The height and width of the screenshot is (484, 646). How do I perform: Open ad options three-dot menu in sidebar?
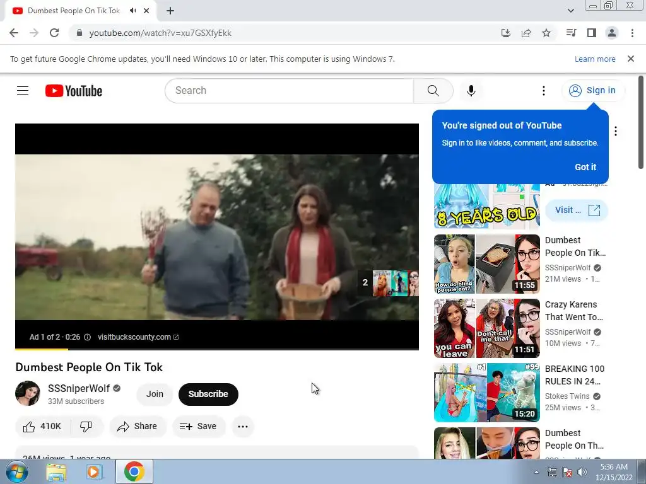coord(616,131)
